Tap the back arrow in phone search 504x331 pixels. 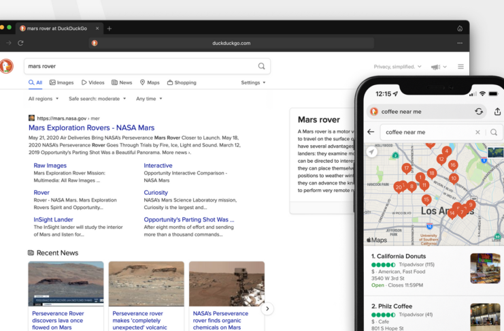(x=371, y=131)
